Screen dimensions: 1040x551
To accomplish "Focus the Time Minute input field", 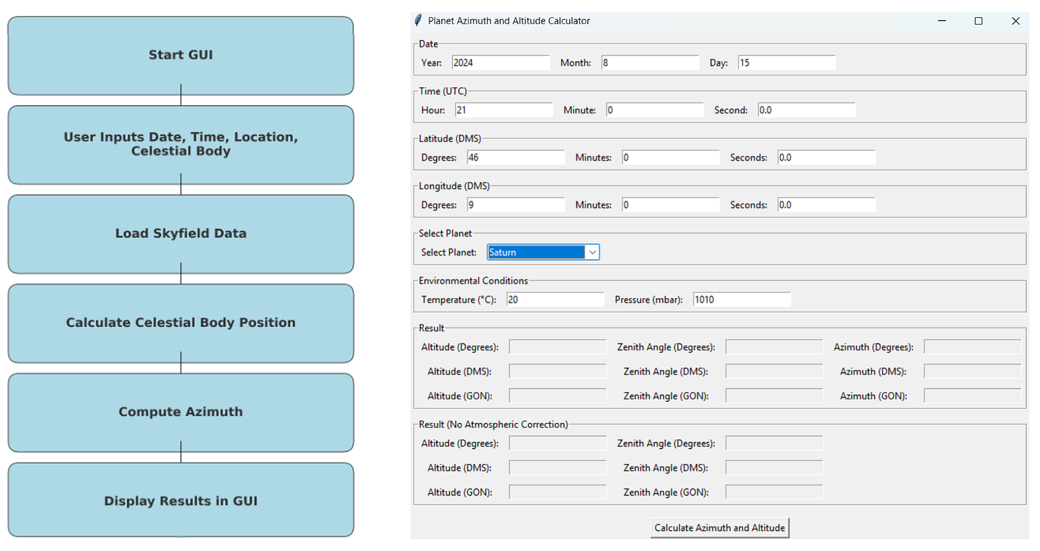I will click(655, 110).
